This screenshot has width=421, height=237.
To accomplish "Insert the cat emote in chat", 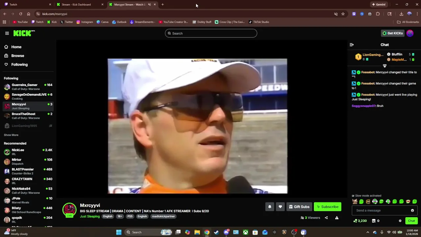I will [x=355, y=201].
